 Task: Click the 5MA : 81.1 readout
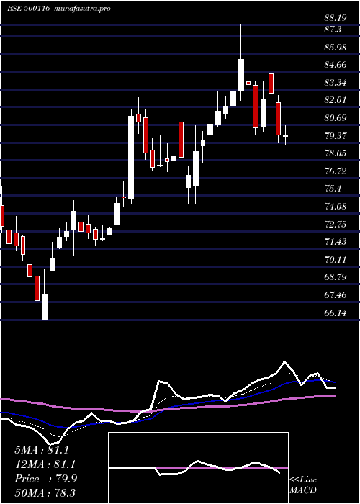coord(42,450)
